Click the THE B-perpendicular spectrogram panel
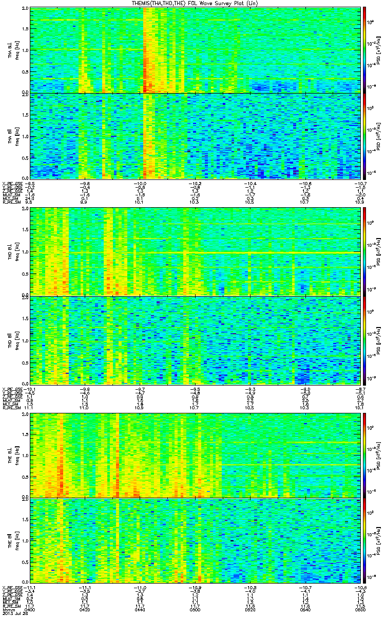The image size is (385, 617). [x=195, y=455]
